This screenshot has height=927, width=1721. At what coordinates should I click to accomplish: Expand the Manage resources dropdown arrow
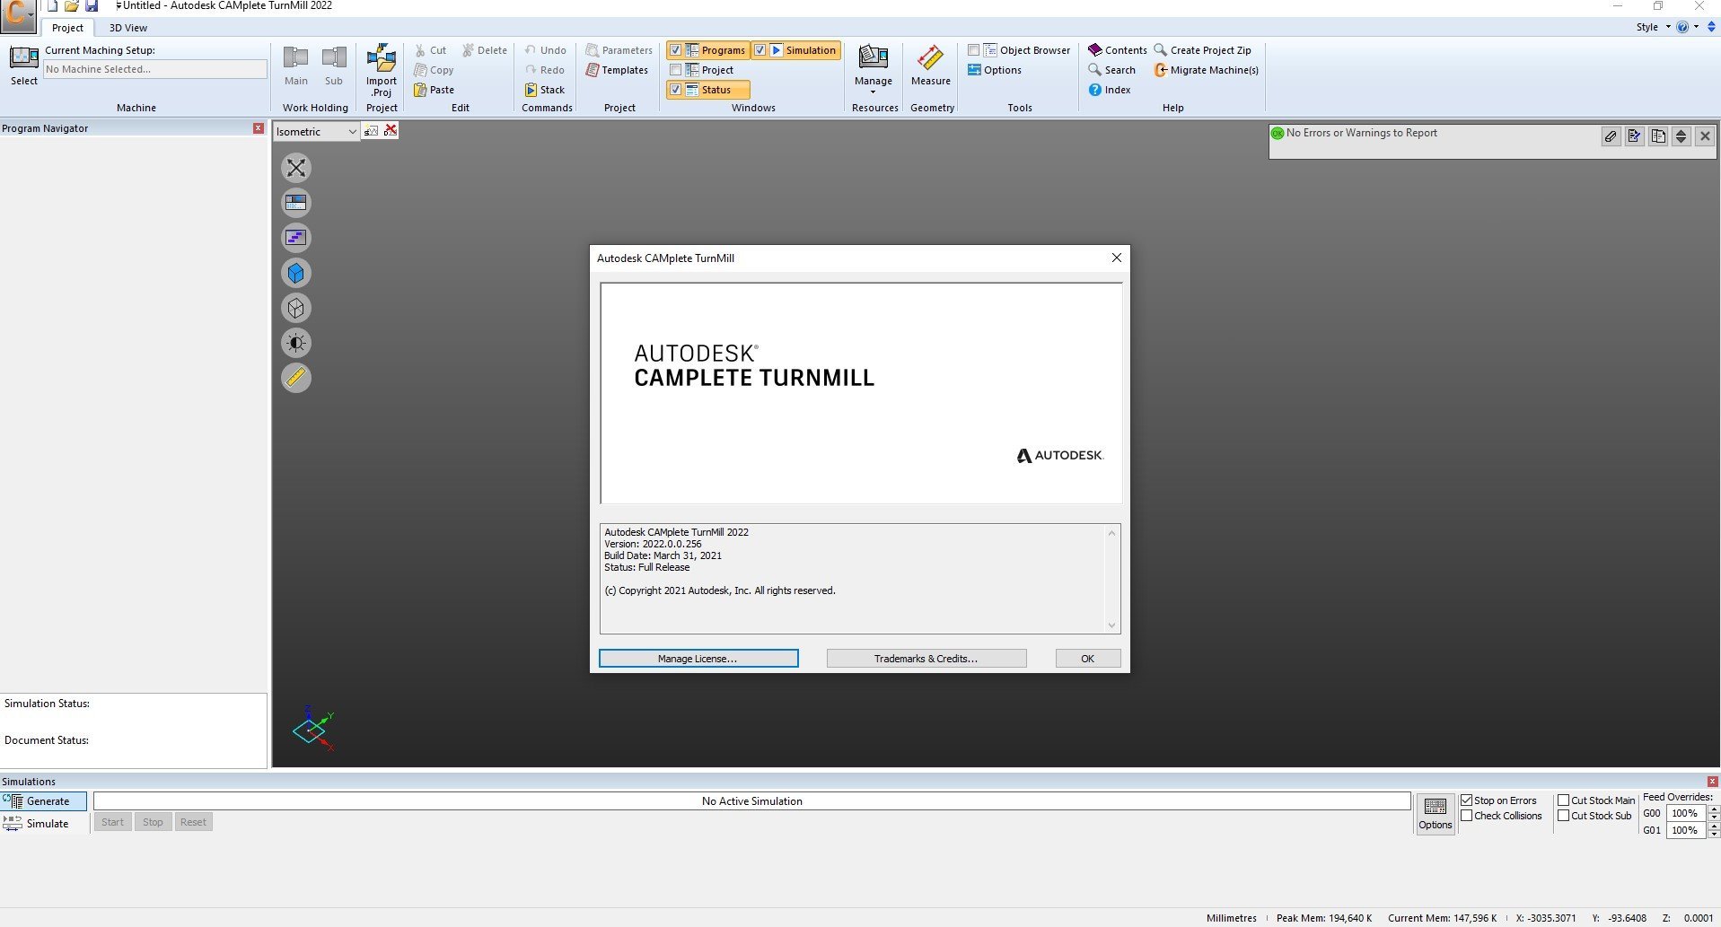coord(874,92)
